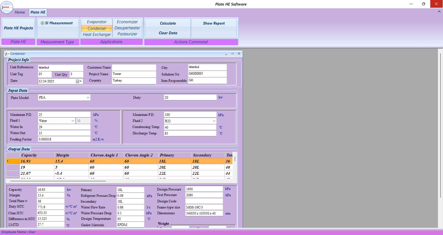Click the Design Code field
This screenshot has width=443, height=235.
pyautogui.click(x=204, y=201)
